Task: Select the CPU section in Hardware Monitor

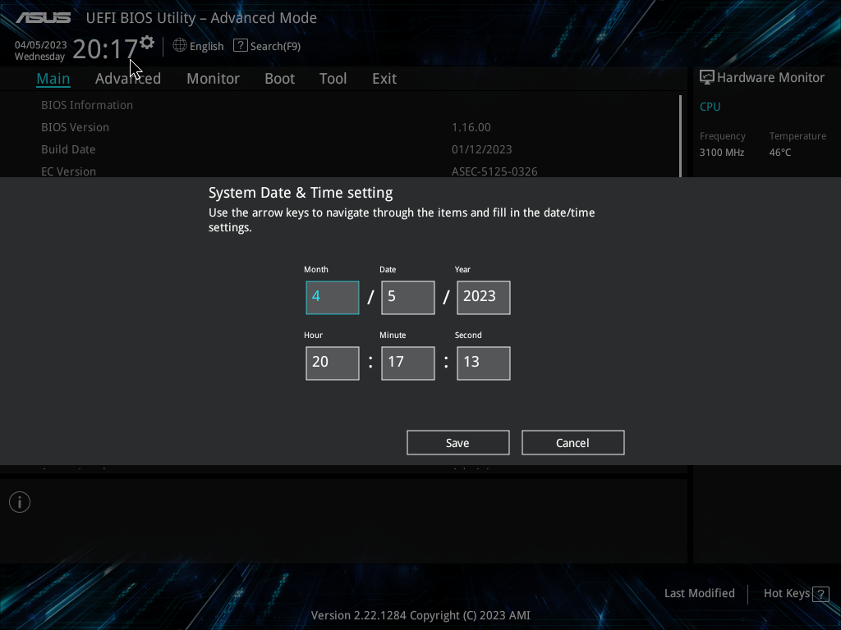Action: tap(710, 107)
